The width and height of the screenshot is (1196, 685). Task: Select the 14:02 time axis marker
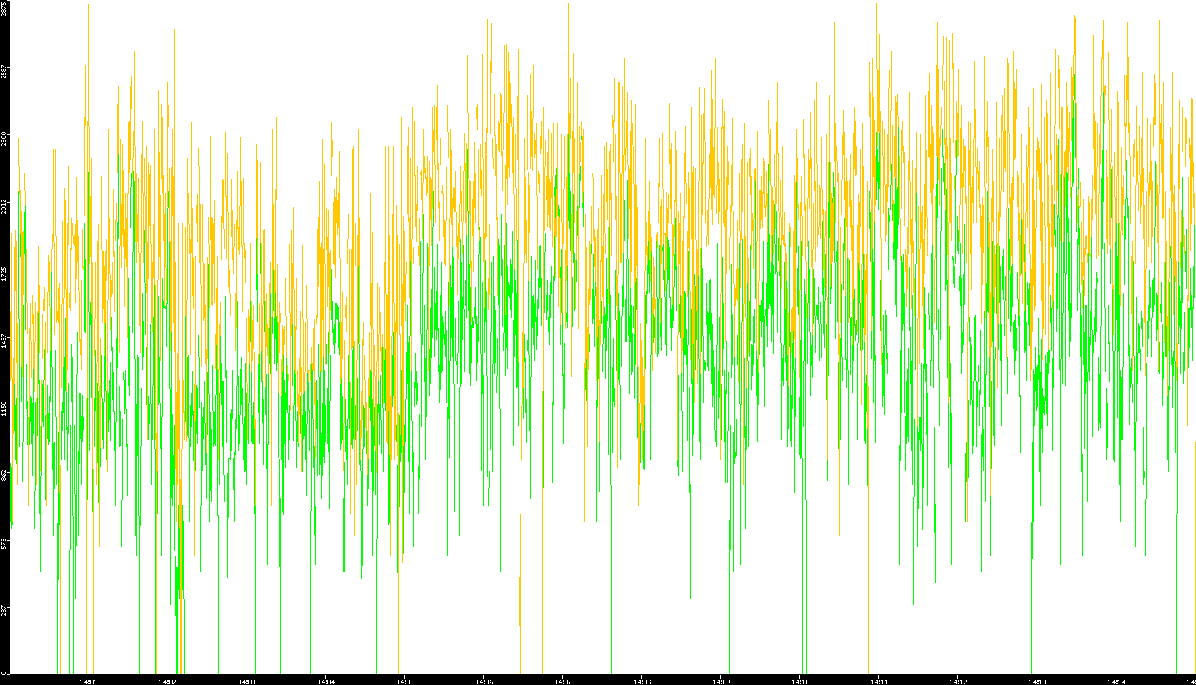tap(167, 682)
